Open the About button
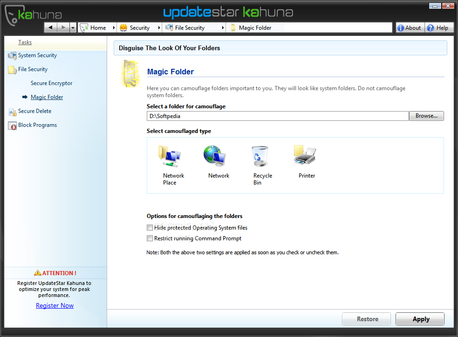Screen dimensions: 458x337 [x=410, y=28]
